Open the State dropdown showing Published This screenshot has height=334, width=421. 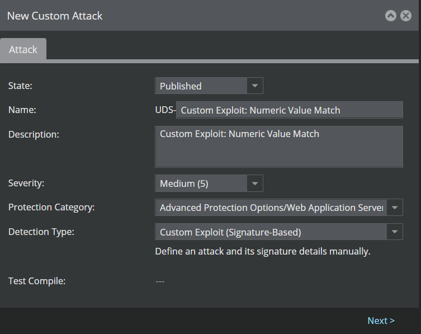tap(209, 86)
